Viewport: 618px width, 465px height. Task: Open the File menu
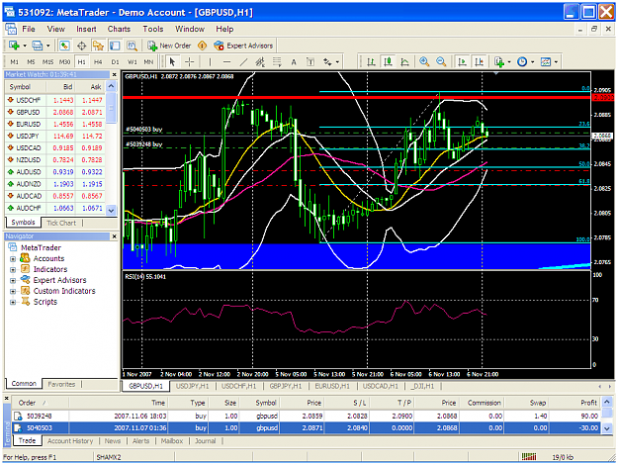click(x=29, y=29)
